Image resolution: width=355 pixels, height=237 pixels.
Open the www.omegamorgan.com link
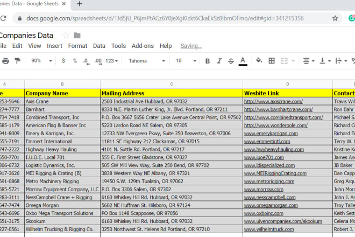pos(271,205)
